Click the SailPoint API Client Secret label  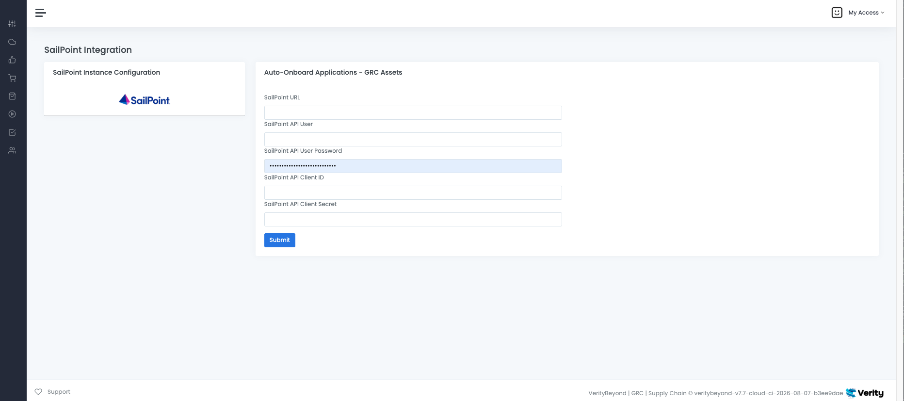(x=300, y=204)
